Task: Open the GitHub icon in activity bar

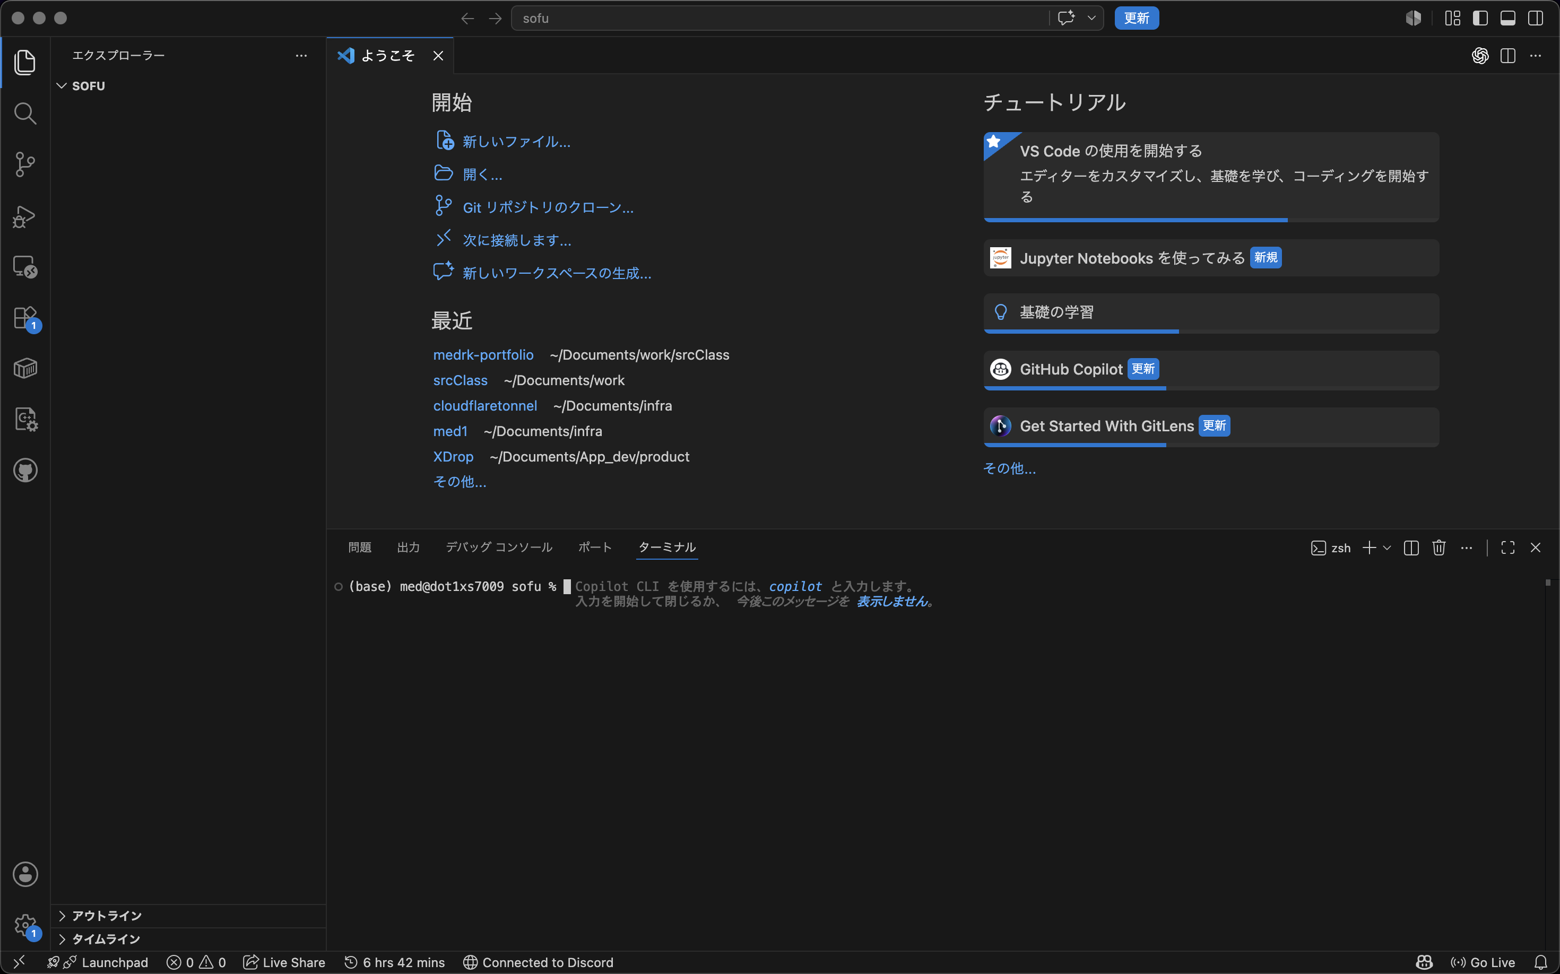Action: tap(25, 470)
